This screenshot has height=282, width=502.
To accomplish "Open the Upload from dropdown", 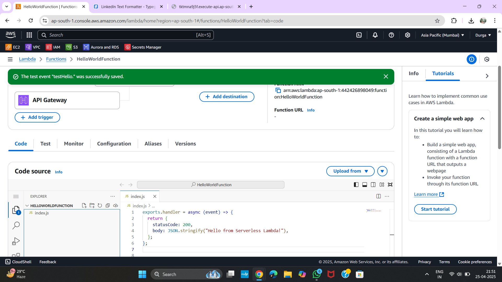I will tap(350, 171).
